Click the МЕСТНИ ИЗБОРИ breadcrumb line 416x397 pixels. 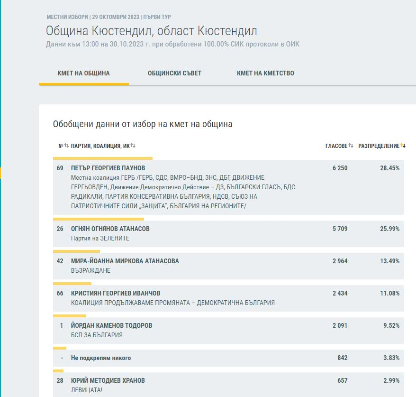(109, 17)
